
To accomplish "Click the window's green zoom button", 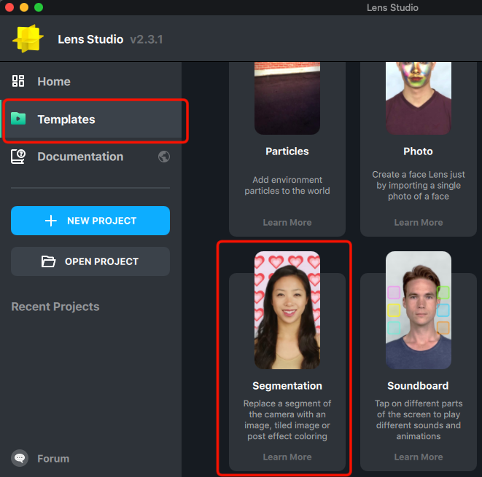I will coord(39,7).
